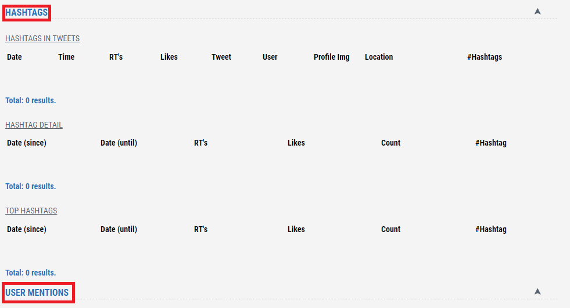Sort Hashtags in Tweets by Likes column
Screen dimensions: 570x308
[169, 57]
